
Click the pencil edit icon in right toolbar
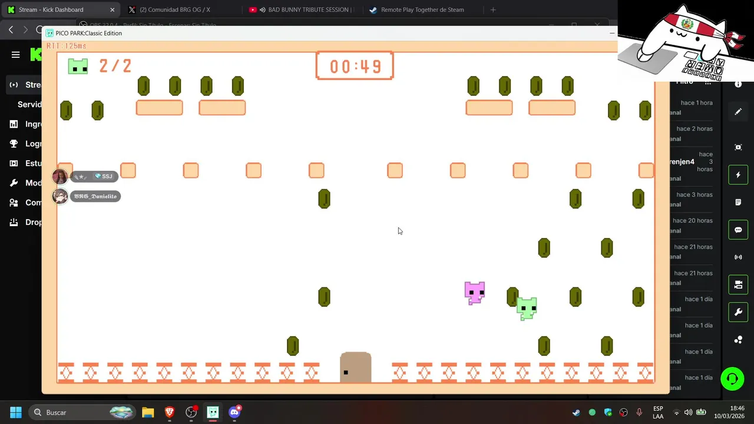tap(738, 112)
